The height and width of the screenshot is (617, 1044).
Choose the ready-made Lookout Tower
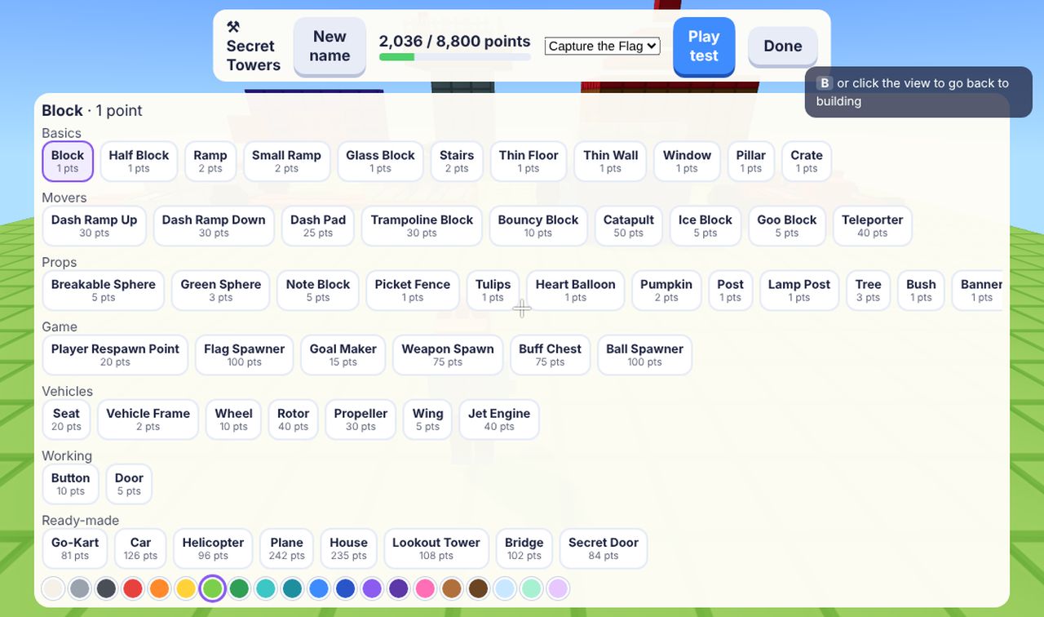coord(436,548)
